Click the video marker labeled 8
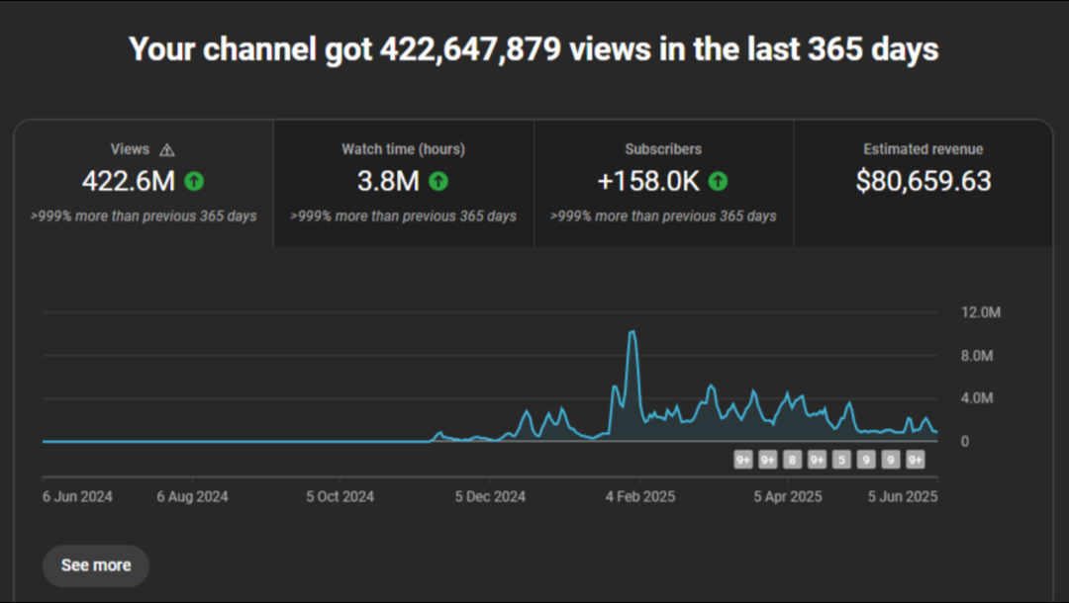The height and width of the screenshot is (603, 1069). (792, 460)
